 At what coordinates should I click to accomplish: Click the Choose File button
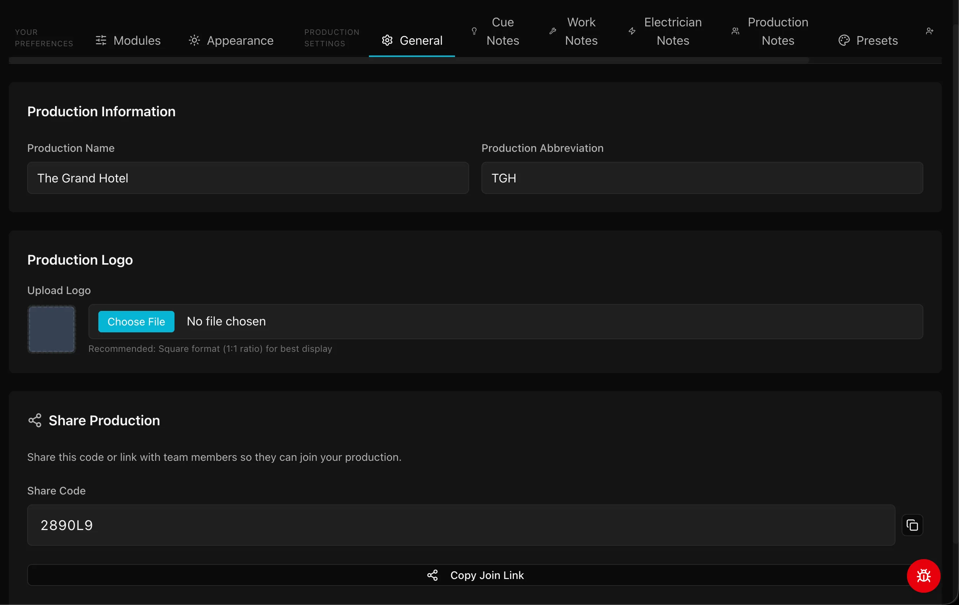(x=136, y=322)
